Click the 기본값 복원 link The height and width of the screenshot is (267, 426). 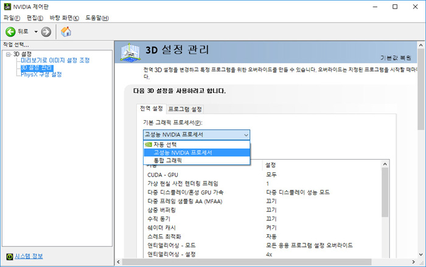pyautogui.click(x=396, y=58)
